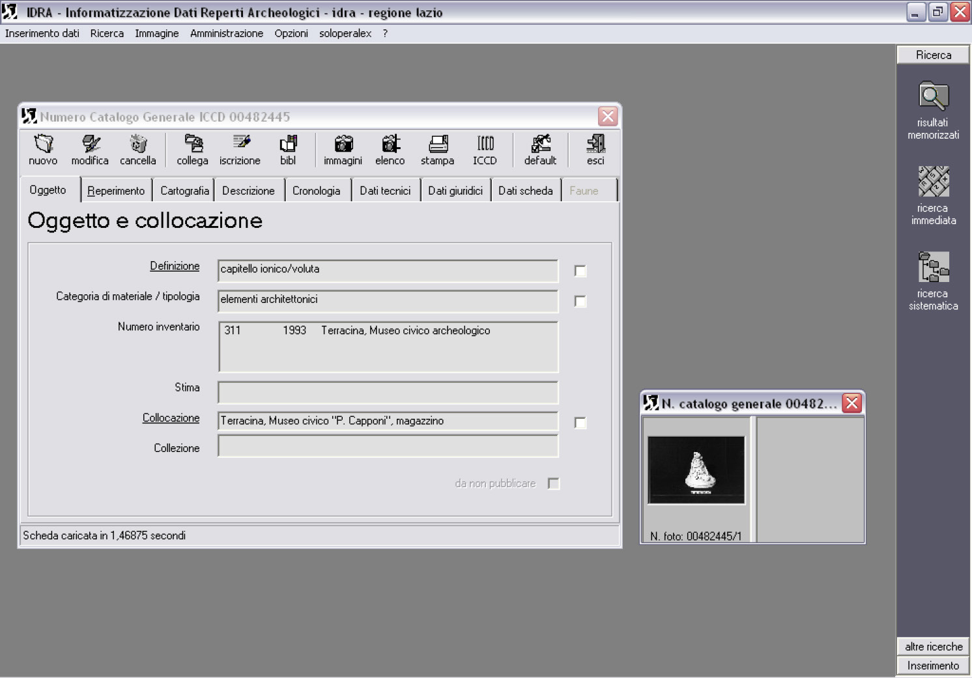
Task: Switch to Dati tecnici tab
Action: click(x=385, y=191)
